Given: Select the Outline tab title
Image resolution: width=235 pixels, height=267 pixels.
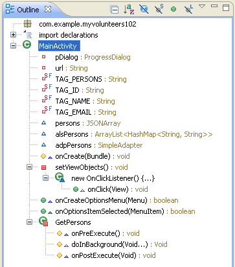Looking at the screenshot, I should (x=28, y=10).
